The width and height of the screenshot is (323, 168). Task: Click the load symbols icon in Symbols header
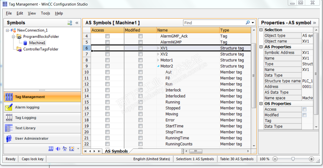point(70,23)
